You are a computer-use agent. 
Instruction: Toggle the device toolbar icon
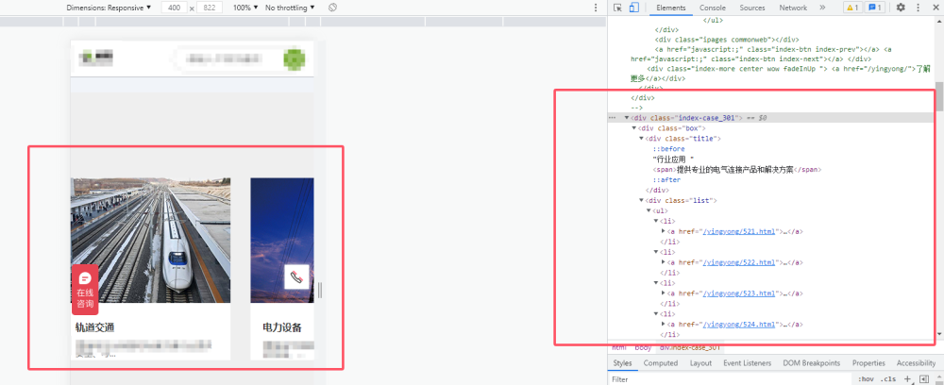[633, 8]
